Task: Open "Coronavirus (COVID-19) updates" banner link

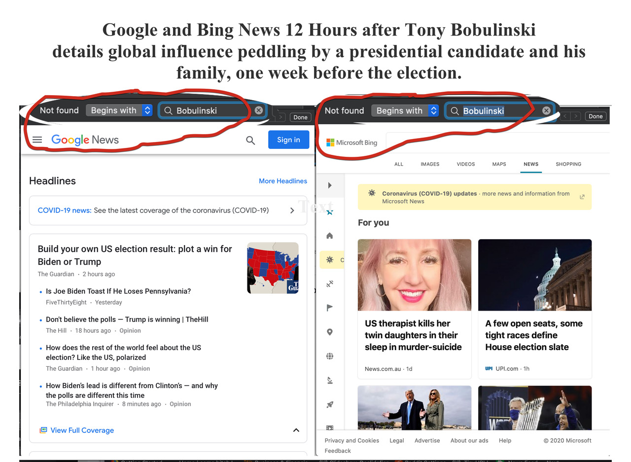Action: tap(429, 194)
